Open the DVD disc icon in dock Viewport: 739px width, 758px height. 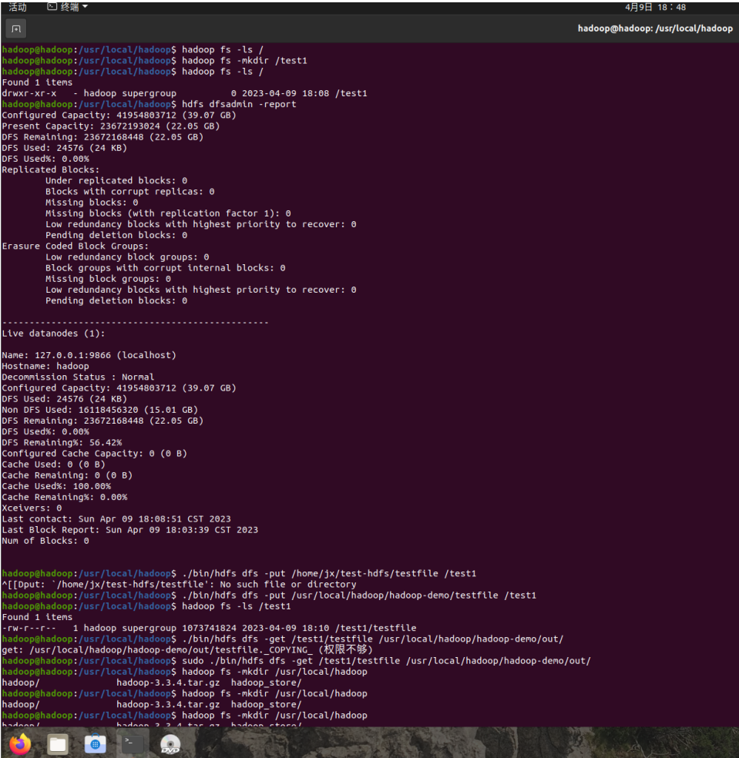coord(170,744)
